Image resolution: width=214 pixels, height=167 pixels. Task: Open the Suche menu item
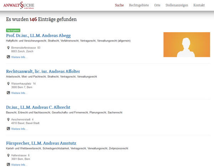tap(119, 5)
